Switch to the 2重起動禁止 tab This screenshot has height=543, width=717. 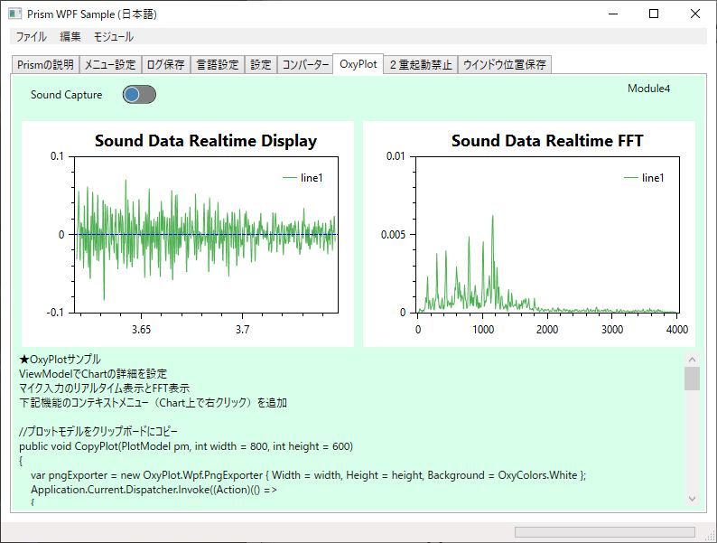(x=421, y=64)
